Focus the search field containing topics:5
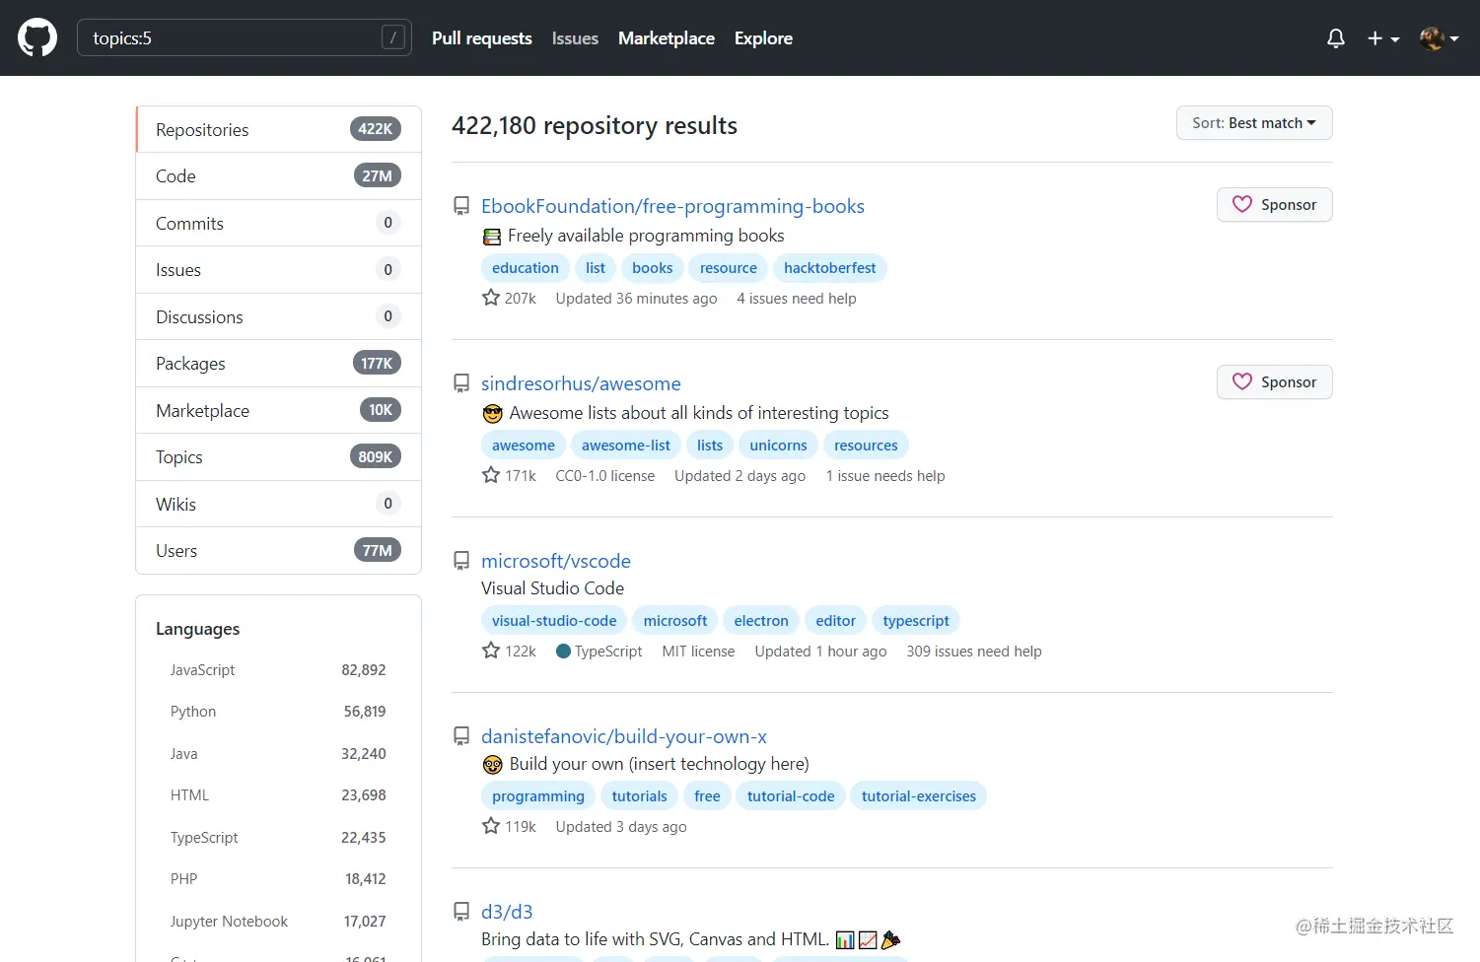 (245, 37)
